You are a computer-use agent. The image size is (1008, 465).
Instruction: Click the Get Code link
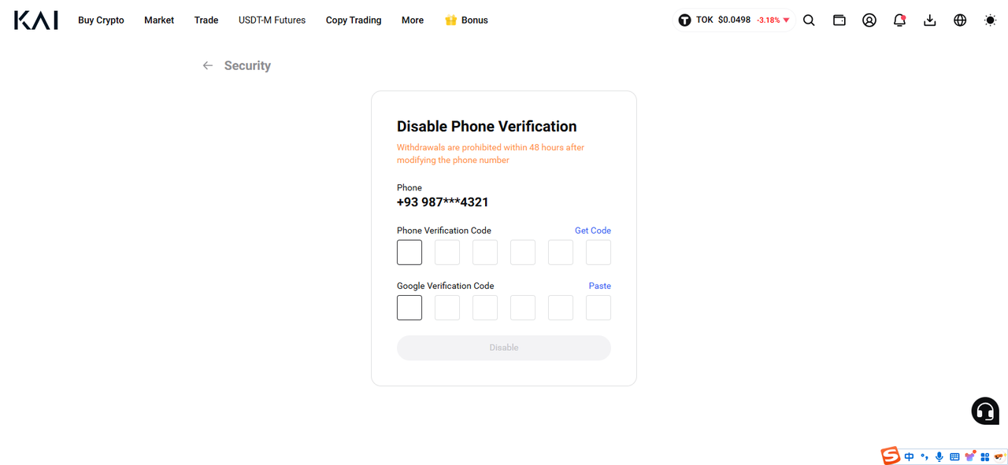[593, 231]
